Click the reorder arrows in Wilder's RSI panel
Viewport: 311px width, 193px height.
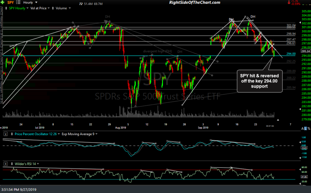[12, 164]
